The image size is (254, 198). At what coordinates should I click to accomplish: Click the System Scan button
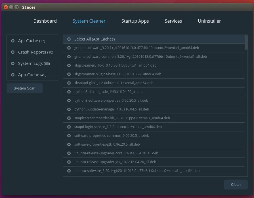24,88
